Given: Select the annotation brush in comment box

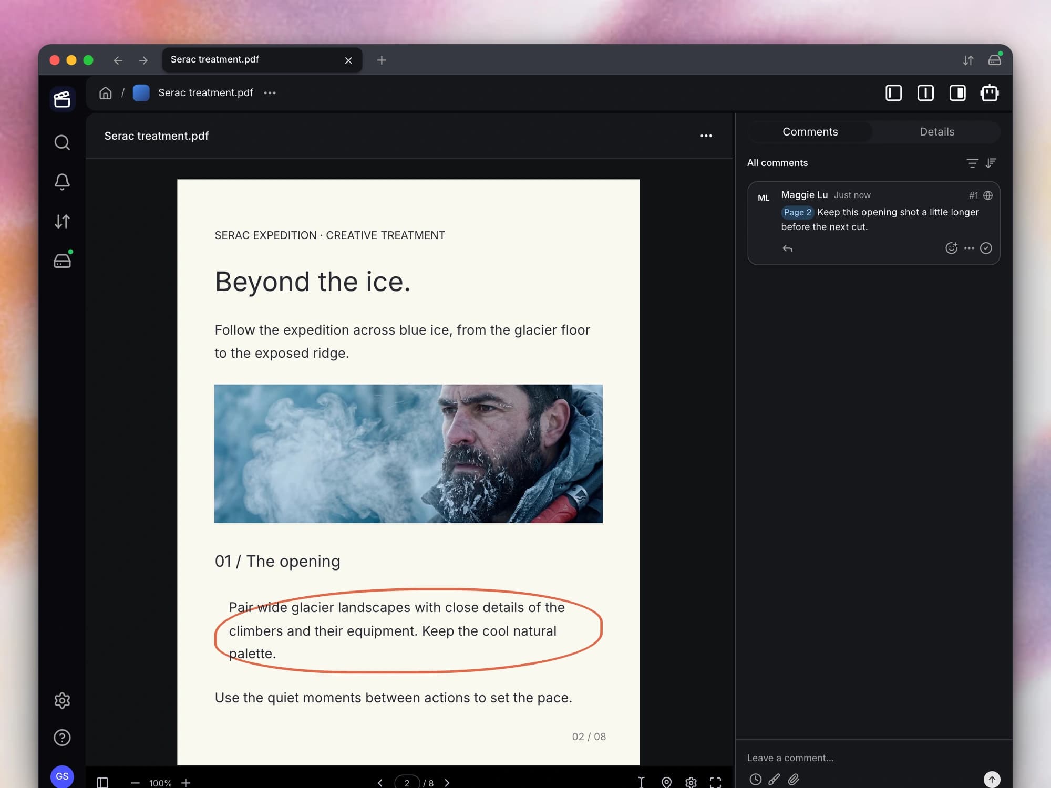Looking at the screenshot, I should tap(774, 779).
